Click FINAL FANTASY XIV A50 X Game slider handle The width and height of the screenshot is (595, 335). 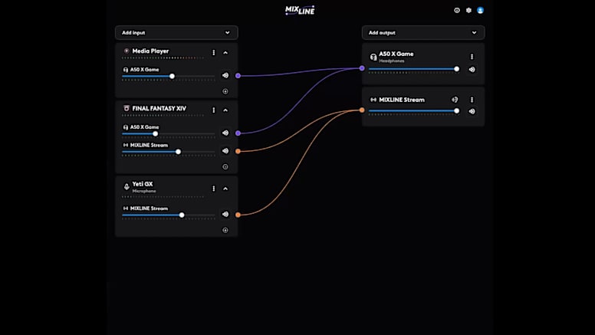coord(155,133)
